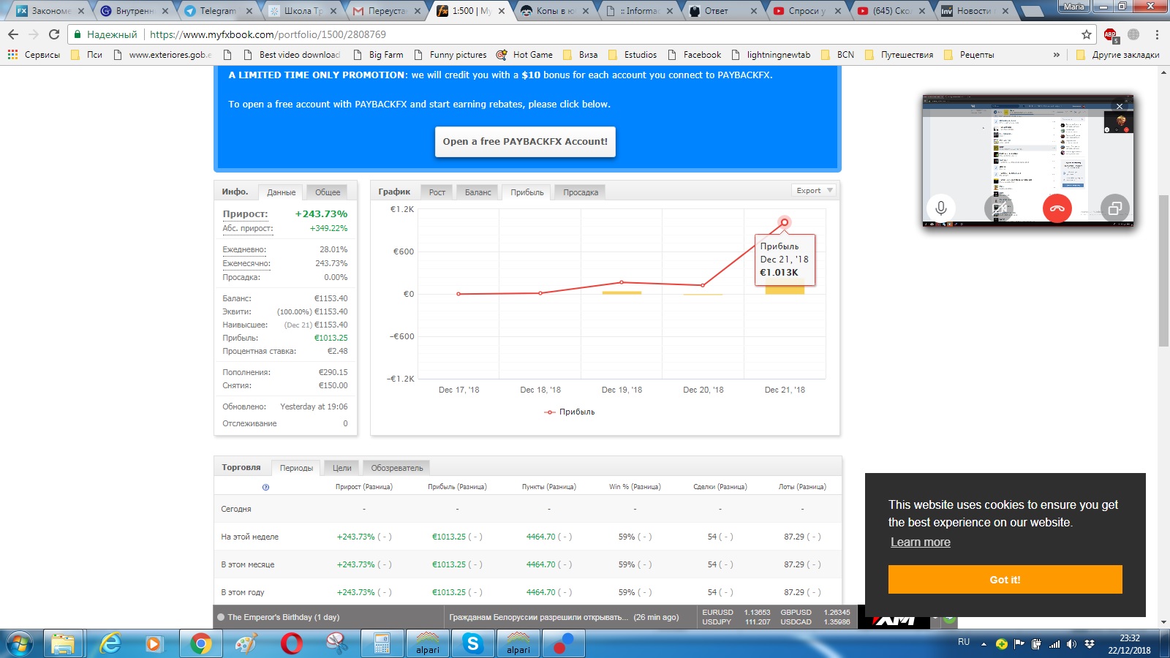
Task: End the call with red hang-up button
Action: click(x=1057, y=208)
